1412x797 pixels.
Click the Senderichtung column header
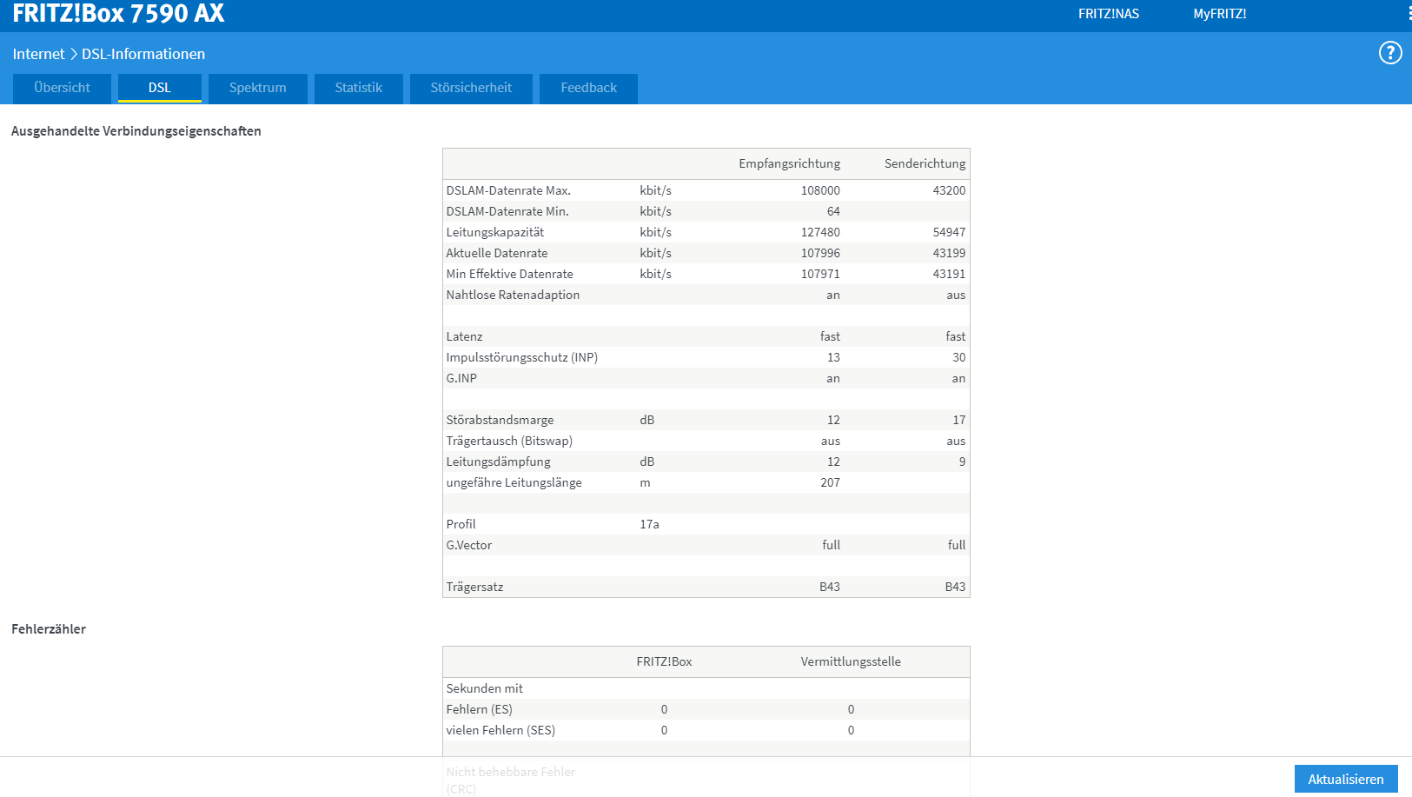(x=925, y=163)
